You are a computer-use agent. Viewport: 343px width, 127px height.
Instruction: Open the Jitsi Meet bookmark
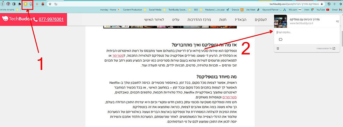[x=253, y=9]
